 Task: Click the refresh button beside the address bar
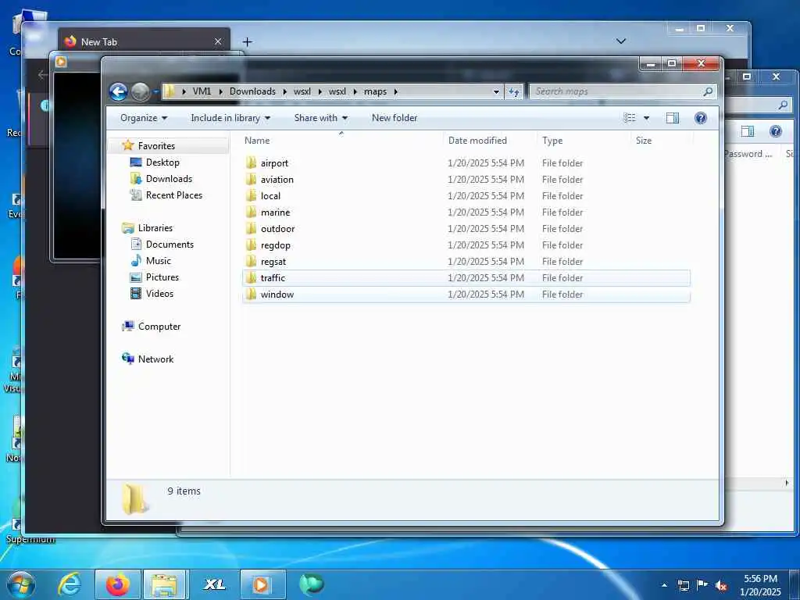tap(514, 92)
